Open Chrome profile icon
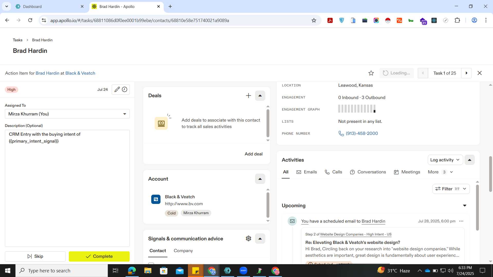 (474, 21)
